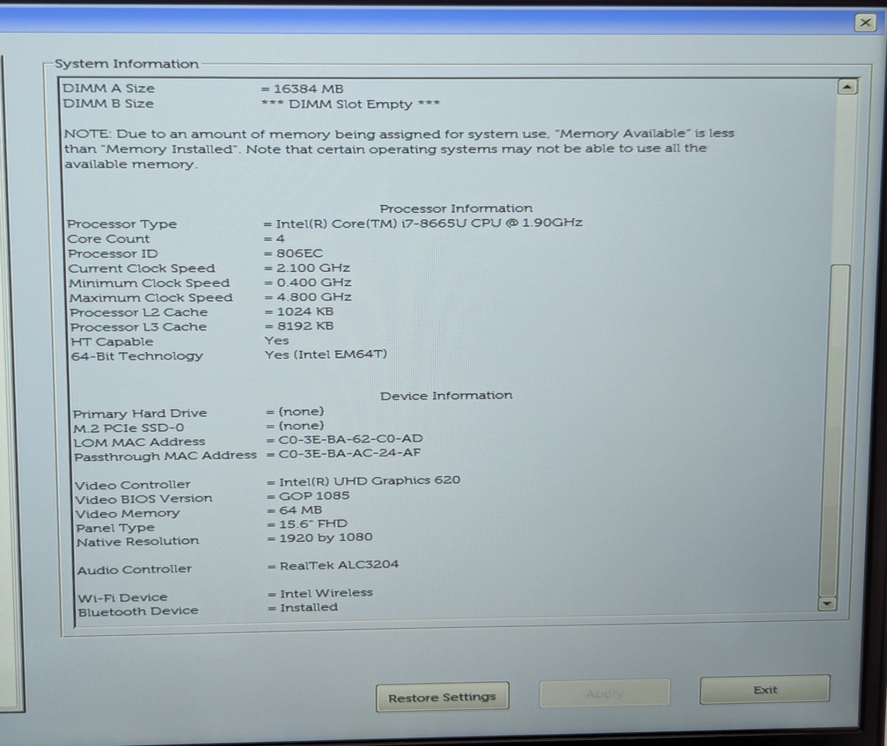Click the Native Resolution label
The image size is (887, 746).
[x=137, y=542]
